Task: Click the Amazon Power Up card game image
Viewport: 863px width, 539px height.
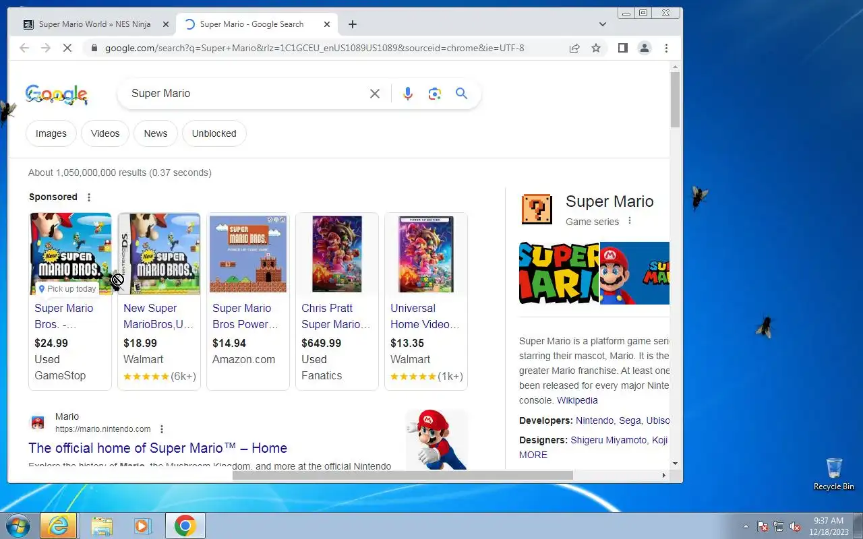Action: pyautogui.click(x=248, y=254)
